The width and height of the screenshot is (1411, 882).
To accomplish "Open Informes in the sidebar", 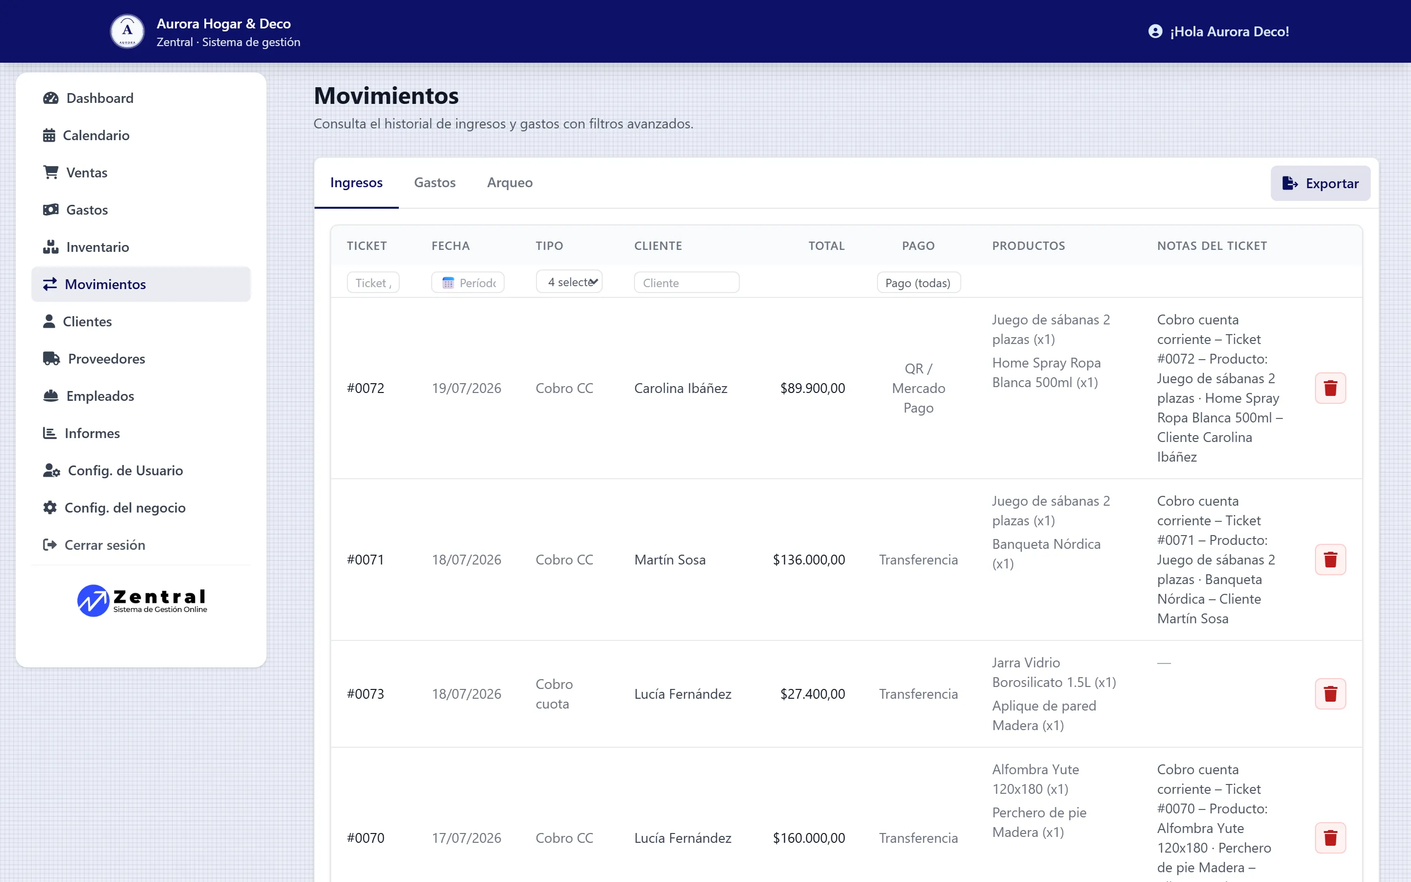I will tap(141, 434).
